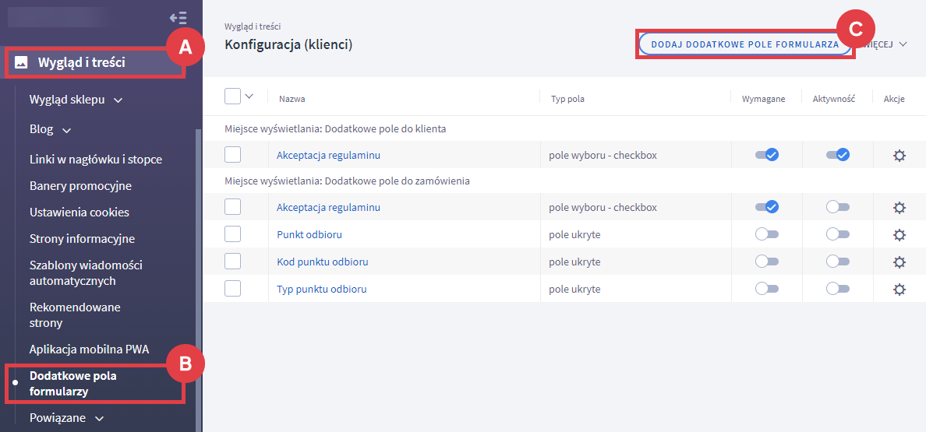Disable Wymagane for customer Akceptacja regulaminu

point(766,155)
